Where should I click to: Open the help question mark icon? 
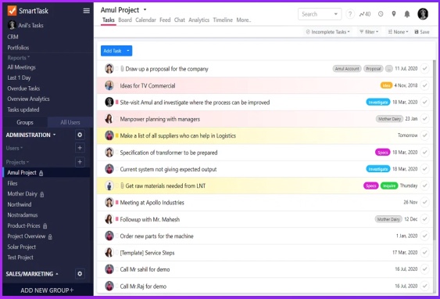pyautogui.click(x=349, y=14)
